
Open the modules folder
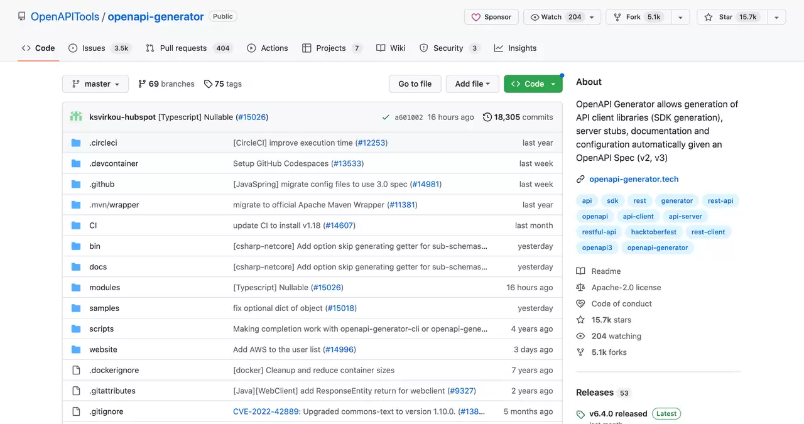point(104,287)
